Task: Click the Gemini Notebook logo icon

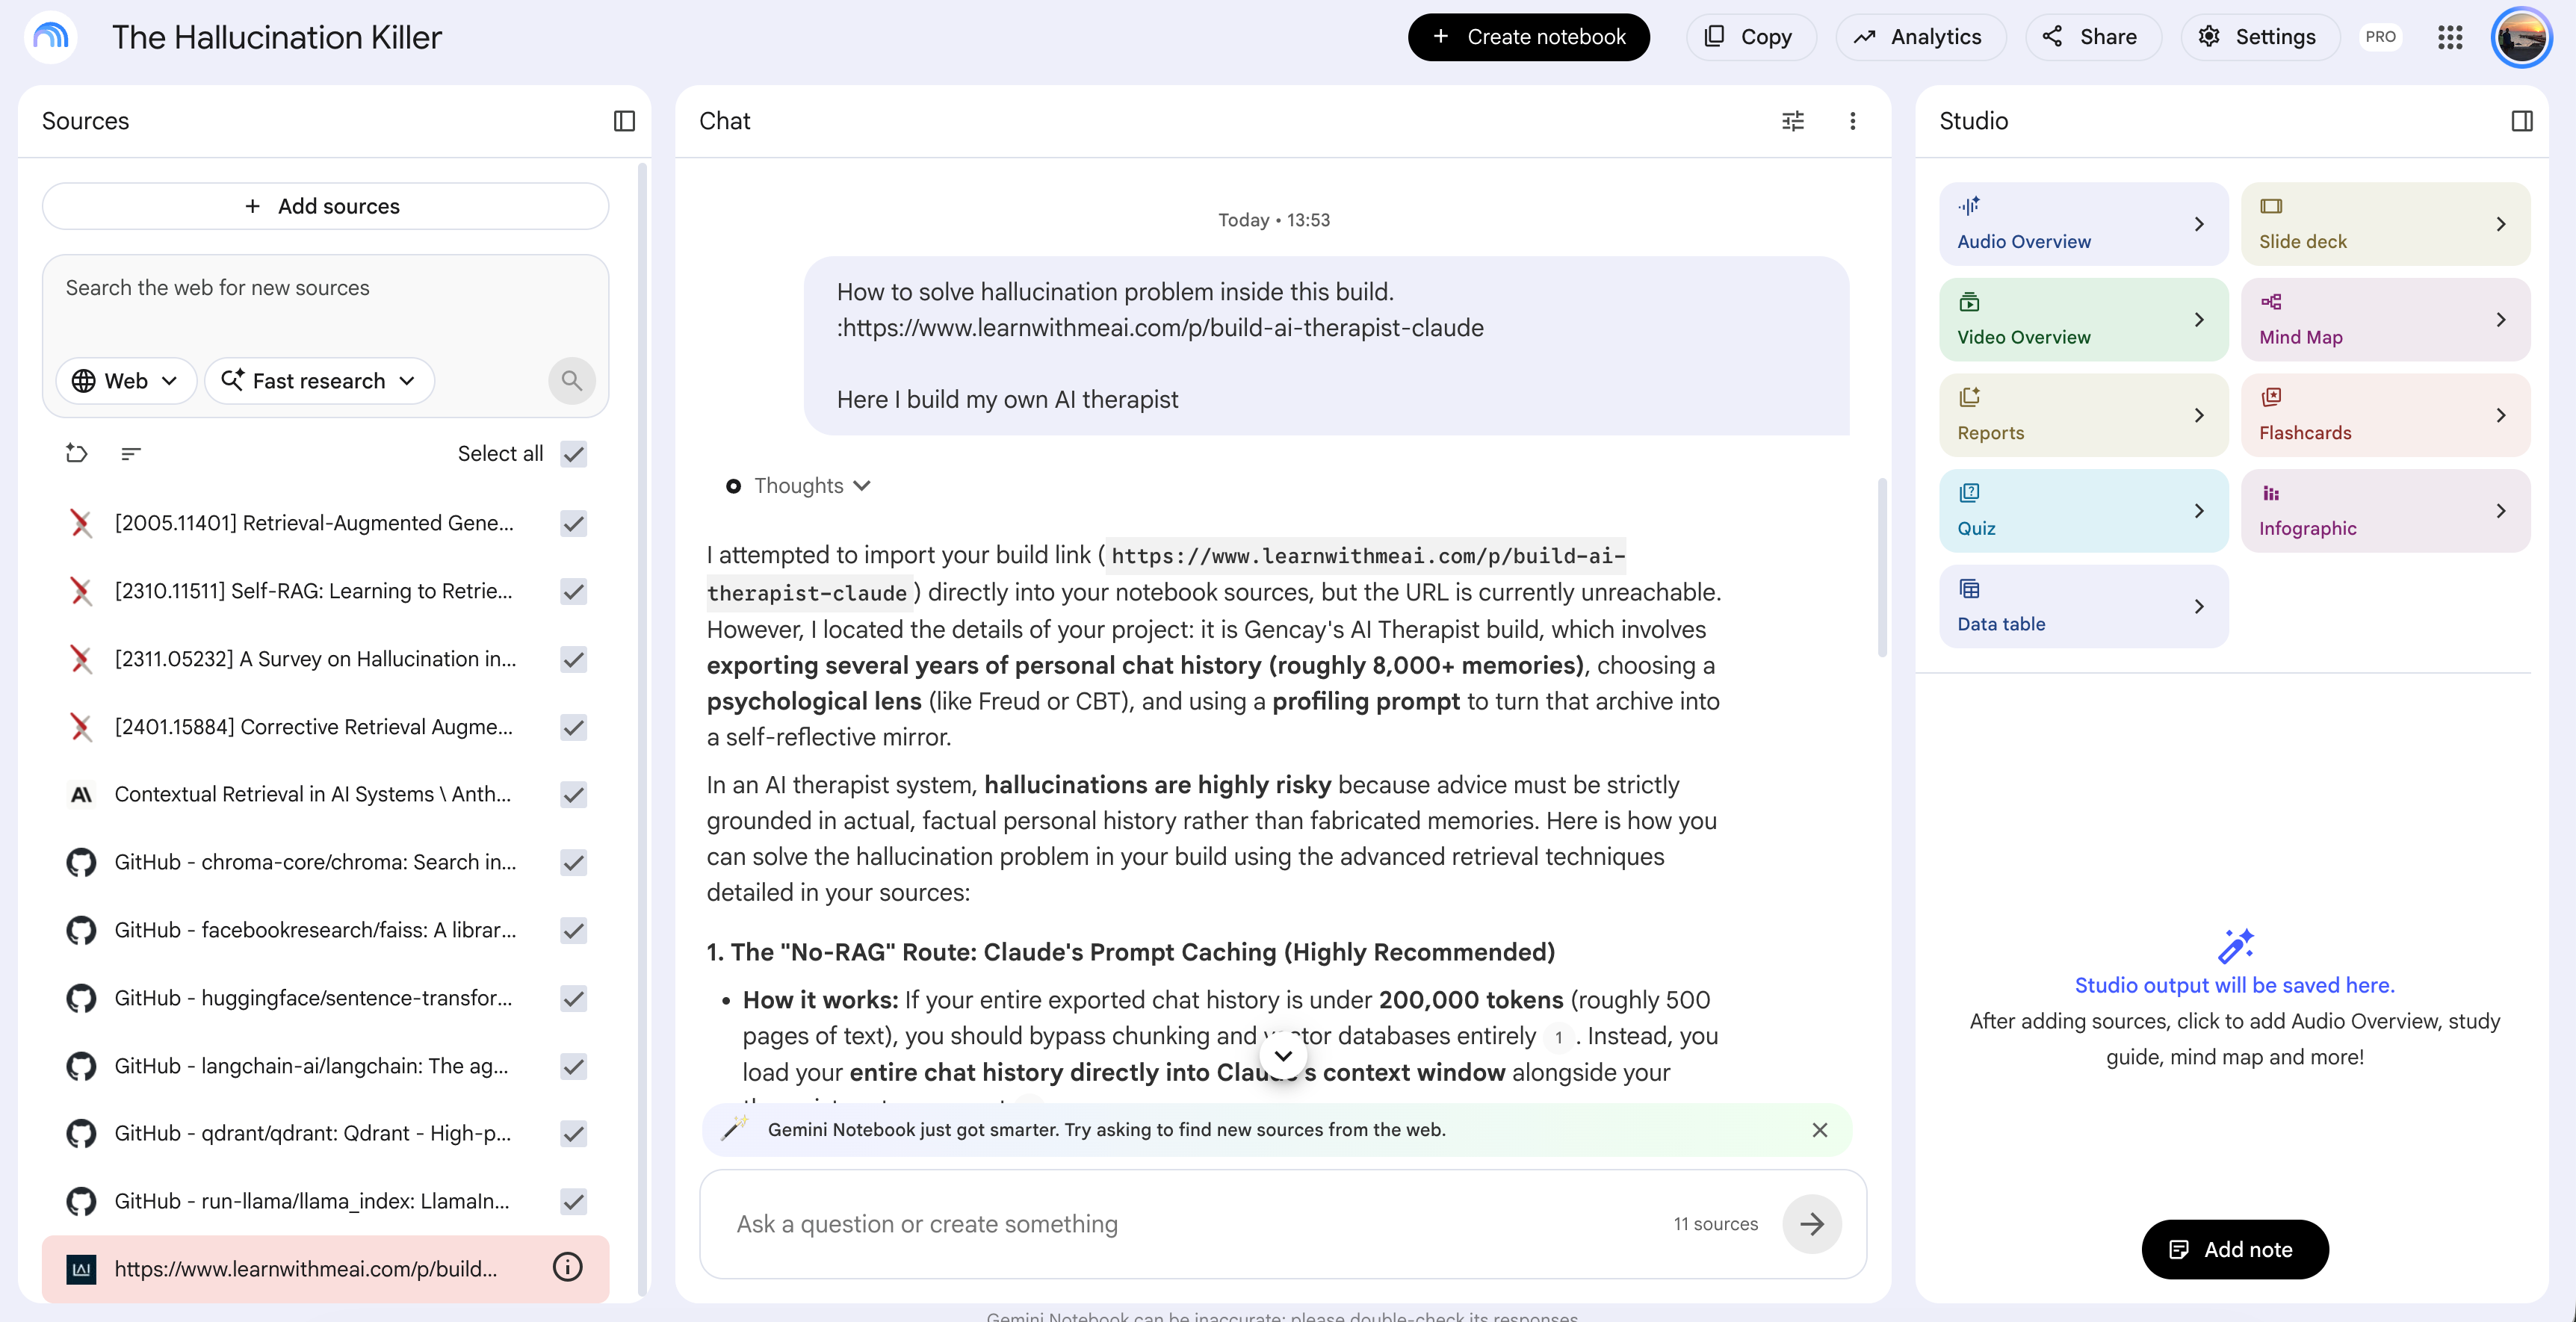Action: (50, 37)
